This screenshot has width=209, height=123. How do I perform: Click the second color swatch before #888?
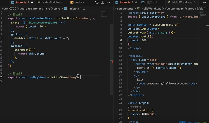click(x=146, y=114)
